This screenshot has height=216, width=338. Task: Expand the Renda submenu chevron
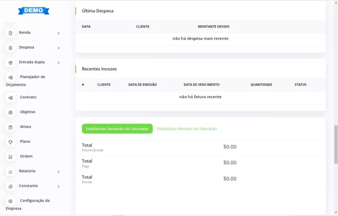(58, 33)
